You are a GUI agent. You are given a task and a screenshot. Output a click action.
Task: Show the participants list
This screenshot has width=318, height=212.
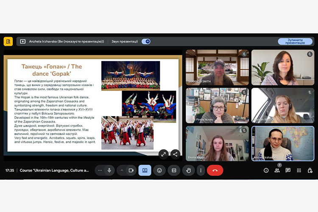(277, 170)
